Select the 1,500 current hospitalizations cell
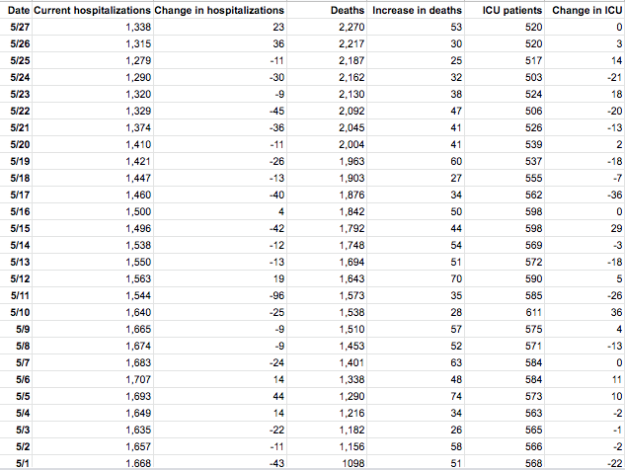The height and width of the screenshot is (470, 625). [x=139, y=211]
